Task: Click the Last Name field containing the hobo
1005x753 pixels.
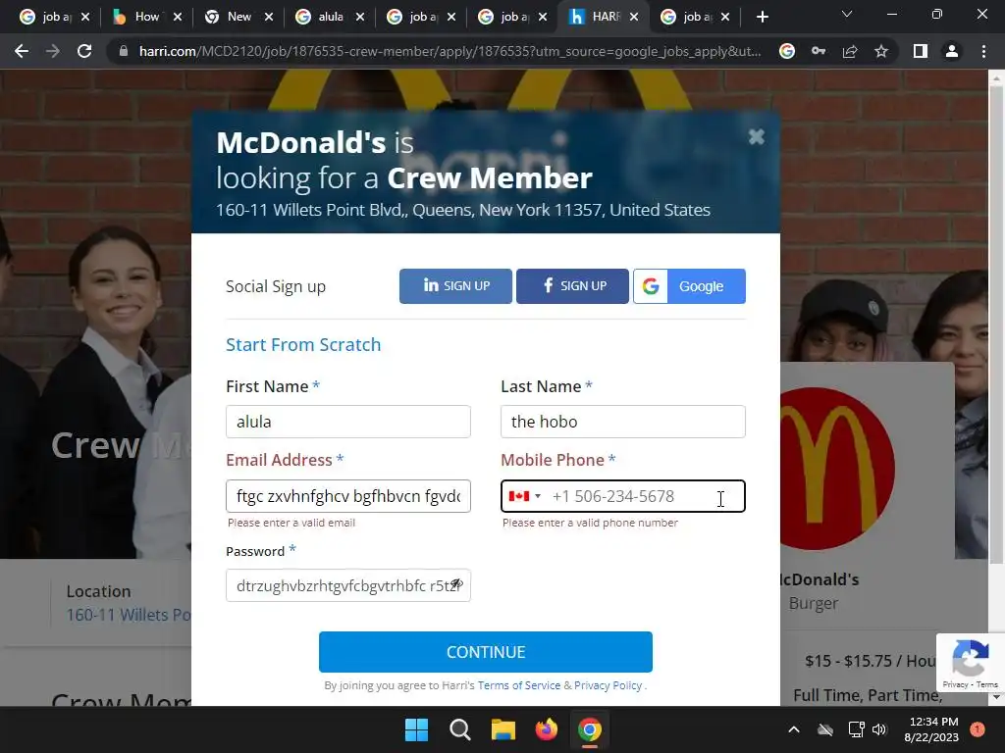Action: pyautogui.click(x=623, y=422)
